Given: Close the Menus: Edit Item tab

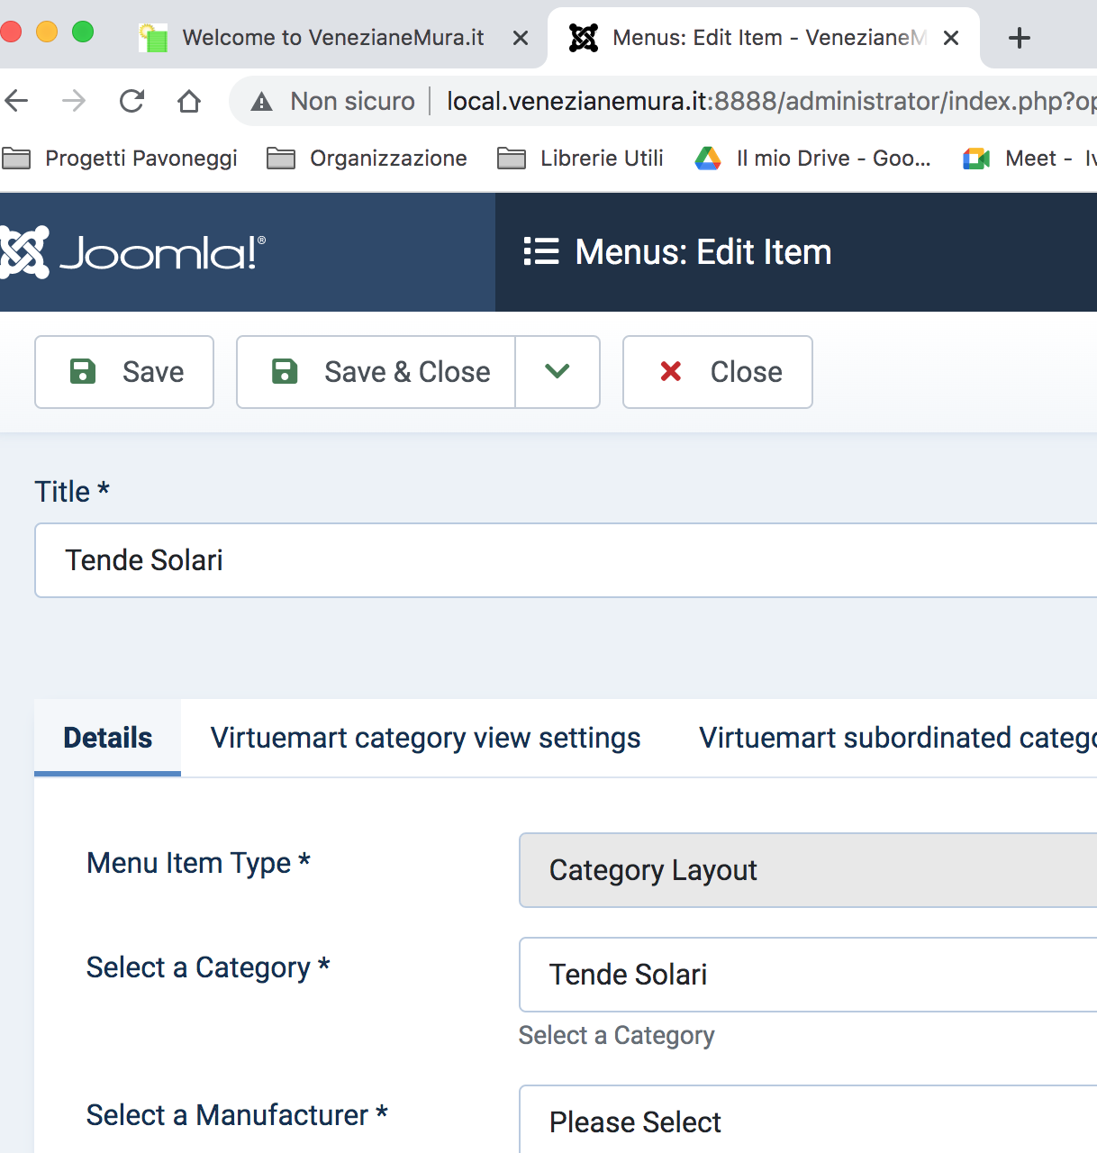Looking at the screenshot, I should [951, 38].
